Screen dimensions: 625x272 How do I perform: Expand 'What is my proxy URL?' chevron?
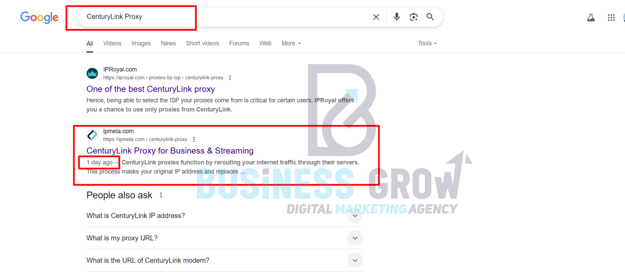[355, 238]
